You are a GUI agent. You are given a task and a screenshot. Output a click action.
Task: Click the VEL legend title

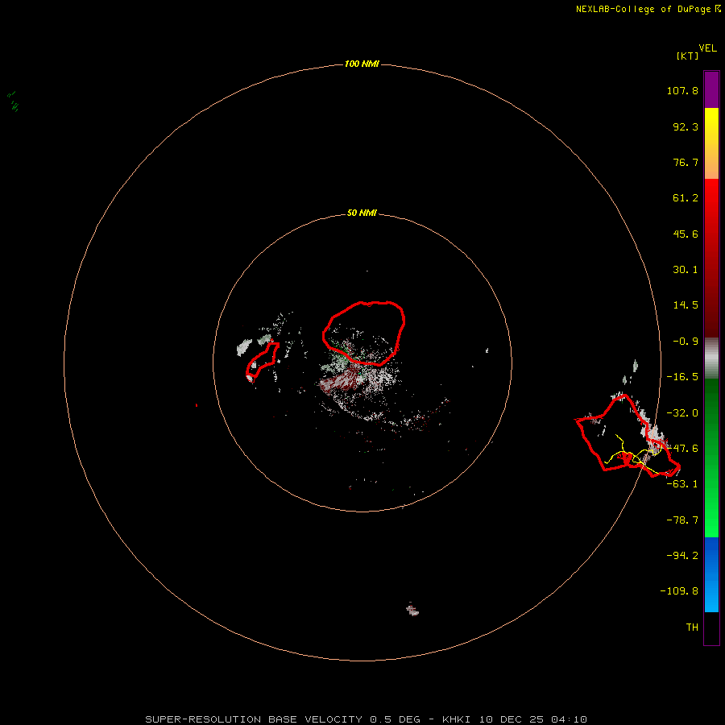tap(707, 48)
